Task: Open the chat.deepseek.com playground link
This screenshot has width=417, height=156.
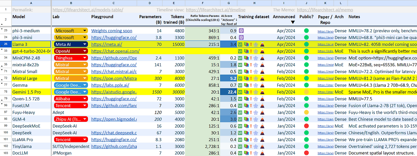Action: pyautogui.click(x=114, y=133)
